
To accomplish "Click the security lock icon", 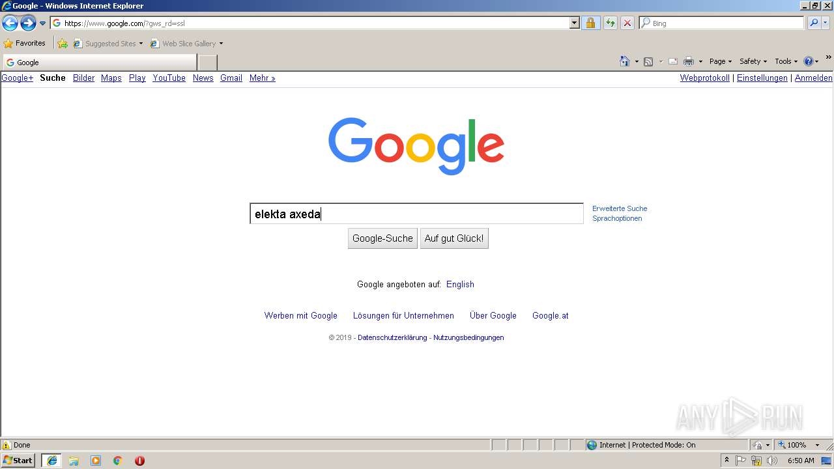I will [x=590, y=23].
